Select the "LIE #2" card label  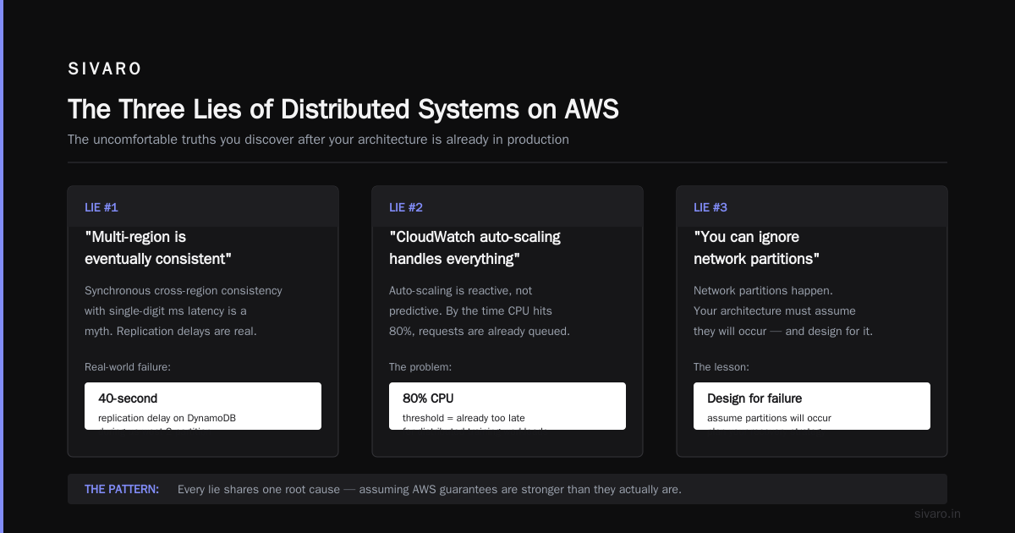tap(406, 207)
